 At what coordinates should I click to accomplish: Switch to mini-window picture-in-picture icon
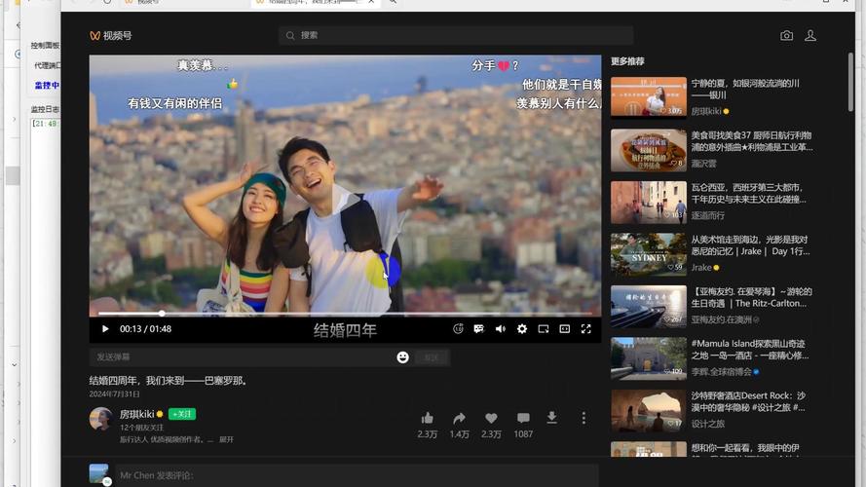(544, 329)
